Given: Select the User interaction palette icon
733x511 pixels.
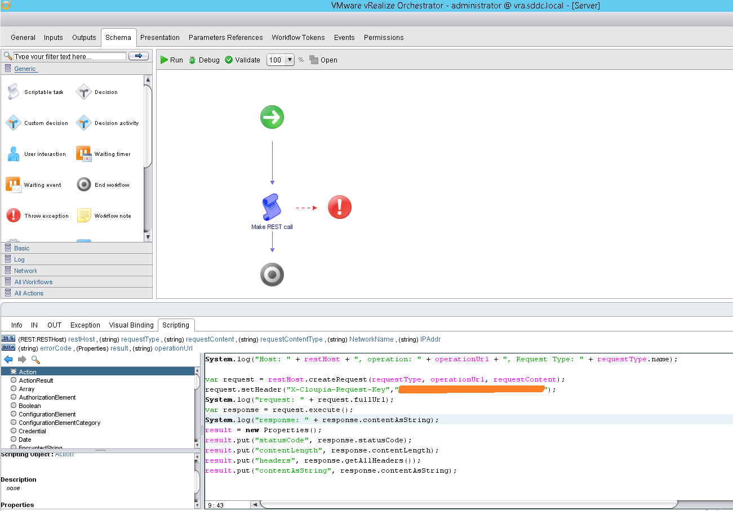Looking at the screenshot, I should click(x=13, y=154).
